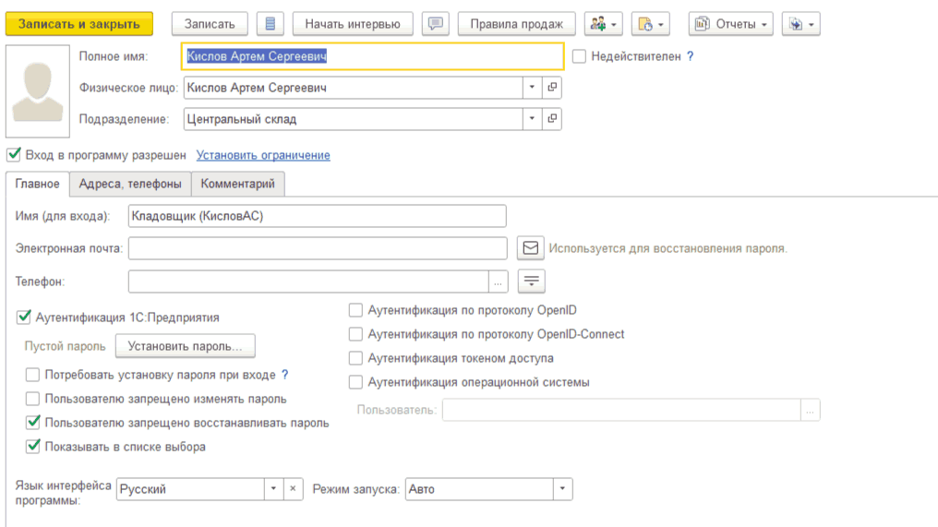Toggle Аутентификация 1С:Предприятия checkbox
The height and width of the screenshot is (527, 938).
point(24,317)
